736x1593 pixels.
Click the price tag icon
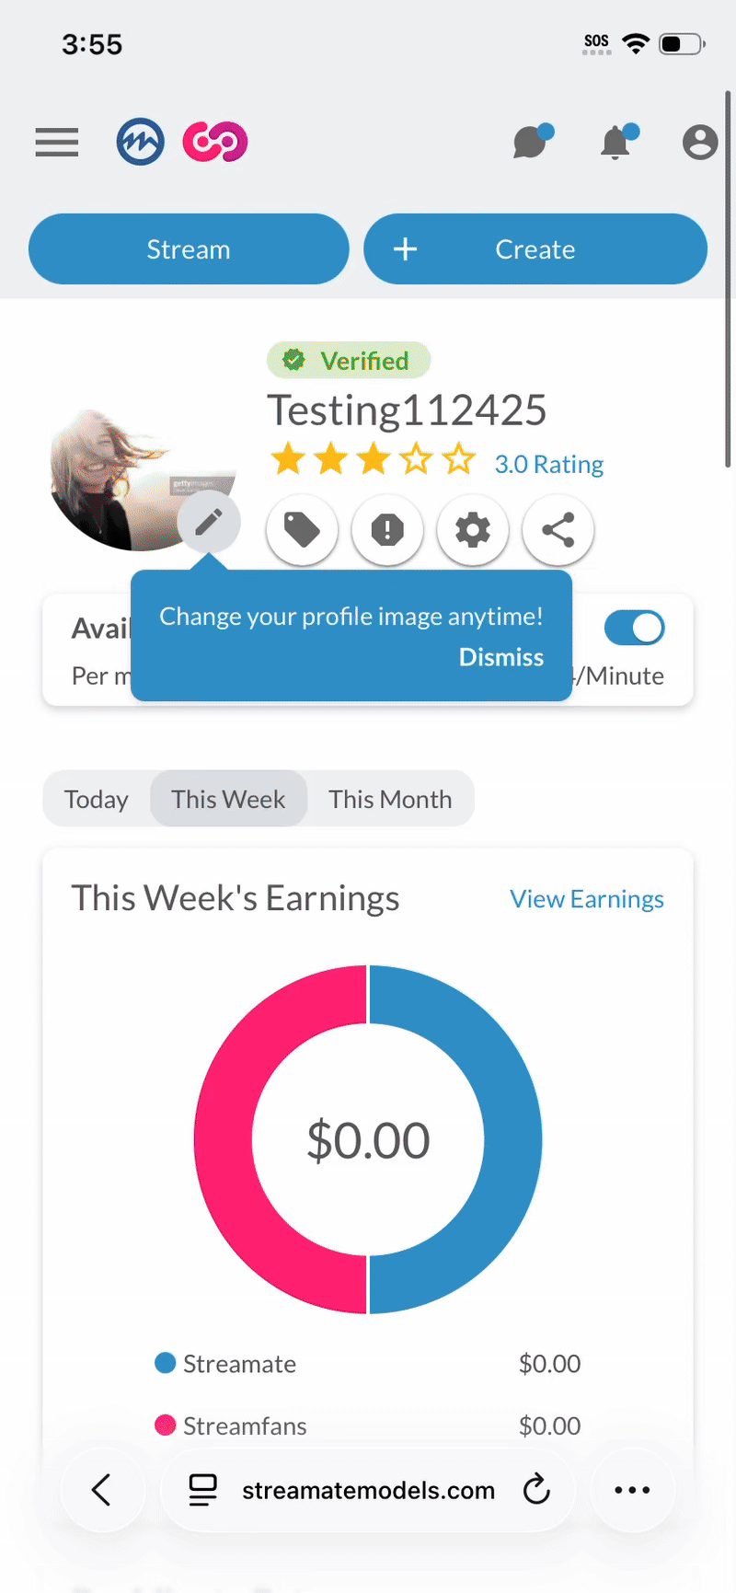coord(302,530)
